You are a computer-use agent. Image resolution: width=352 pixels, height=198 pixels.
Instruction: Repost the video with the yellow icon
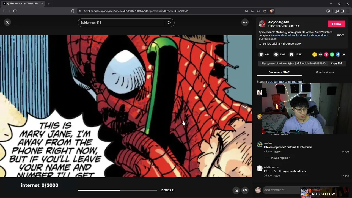point(314,54)
